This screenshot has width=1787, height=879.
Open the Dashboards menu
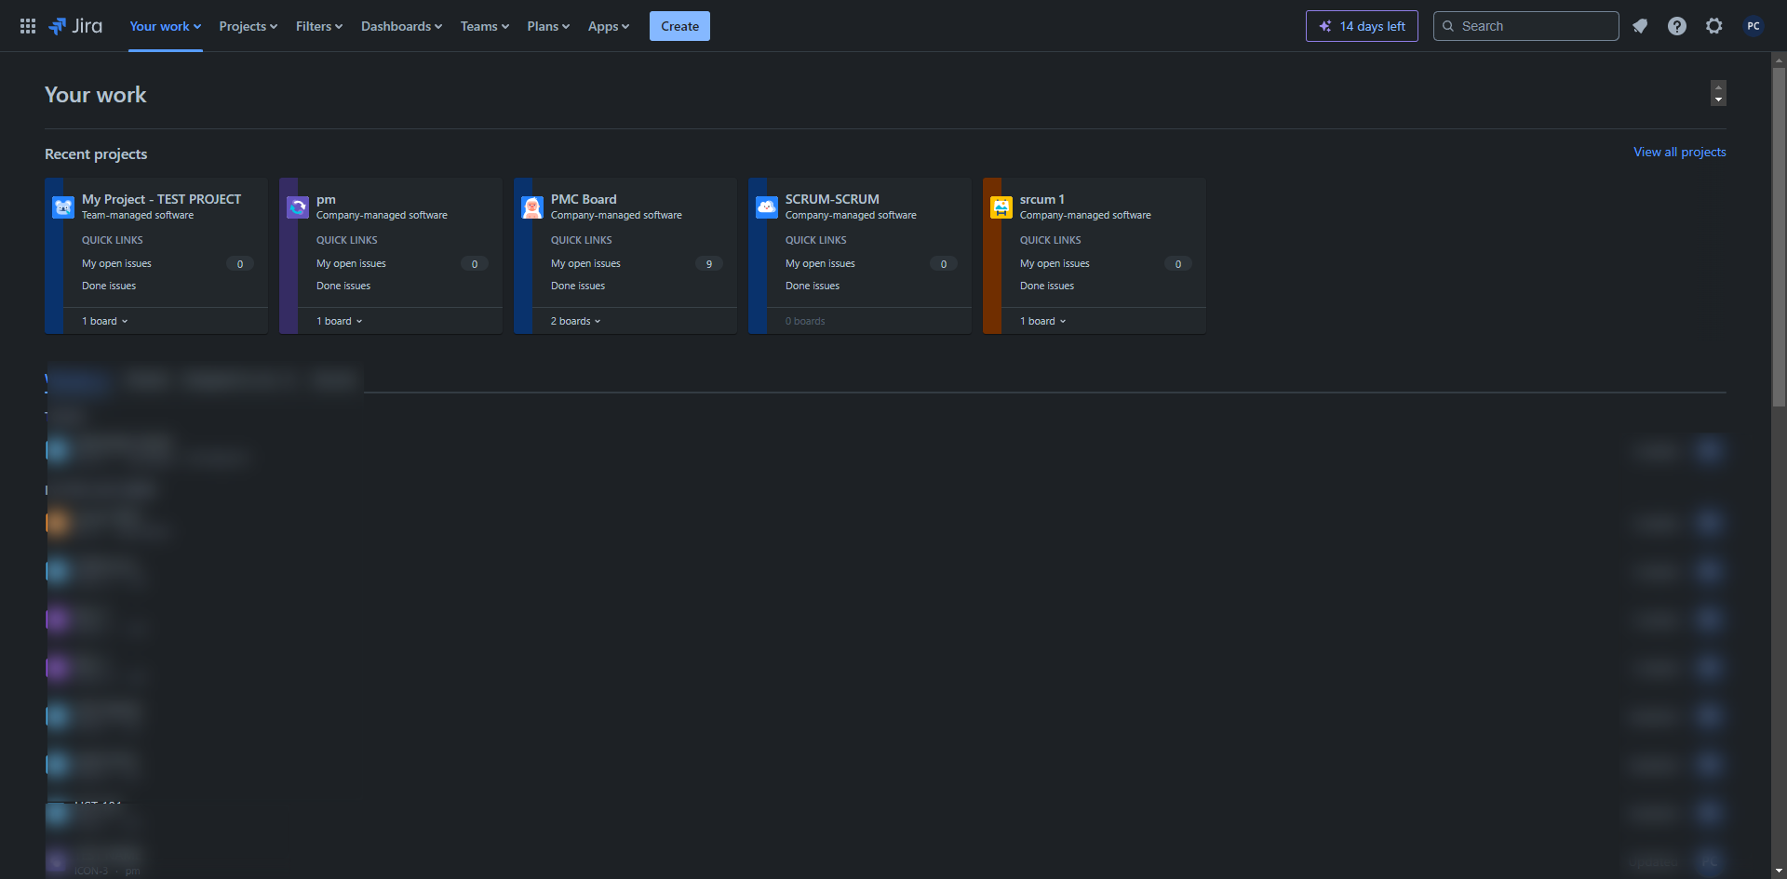pos(402,26)
